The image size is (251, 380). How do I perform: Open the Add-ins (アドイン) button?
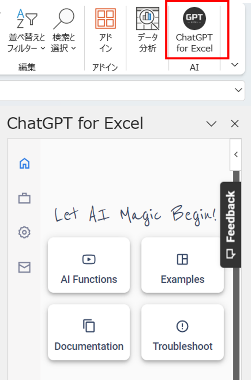[106, 31]
